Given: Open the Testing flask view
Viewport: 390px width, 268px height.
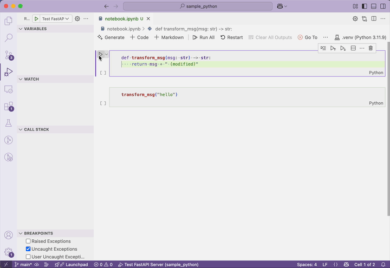Looking at the screenshot, I should tap(9, 123).
